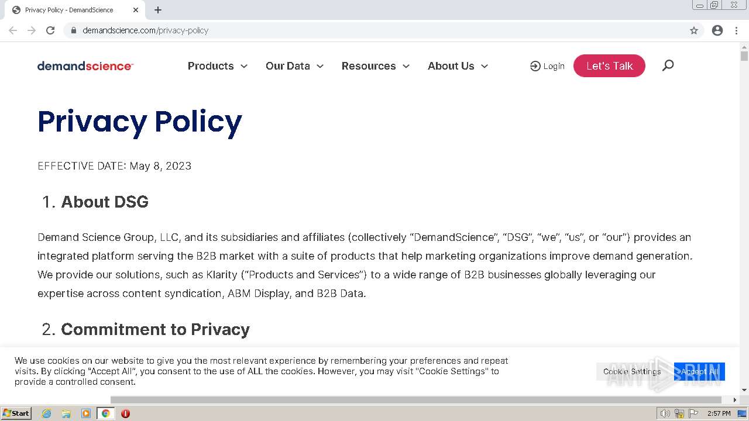The width and height of the screenshot is (749, 421).
Task: Click the browser forward arrow
Action: pos(32,30)
